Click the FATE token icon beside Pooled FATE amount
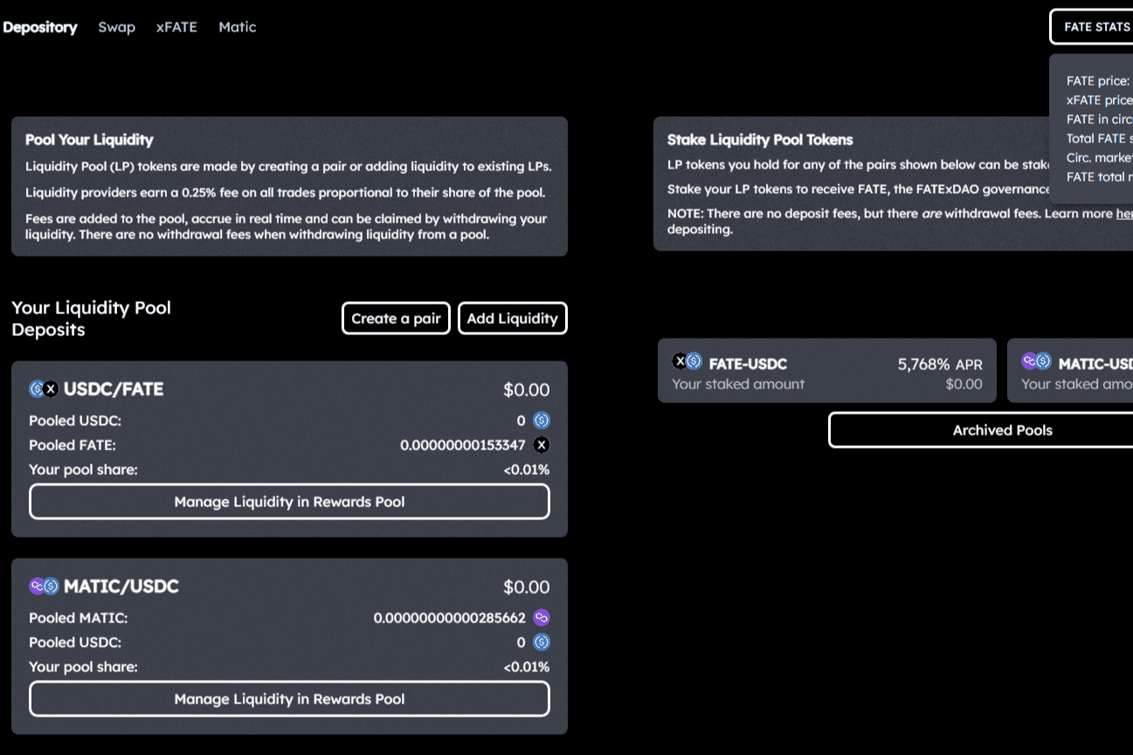This screenshot has width=1133, height=755. [541, 445]
